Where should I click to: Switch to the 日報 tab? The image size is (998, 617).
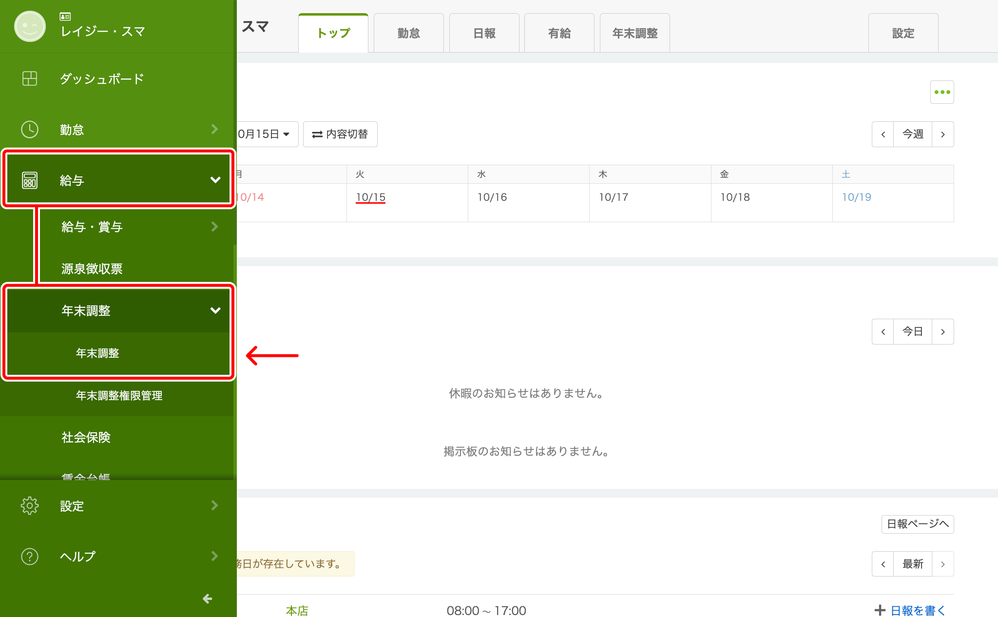pyautogui.click(x=484, y=33)
